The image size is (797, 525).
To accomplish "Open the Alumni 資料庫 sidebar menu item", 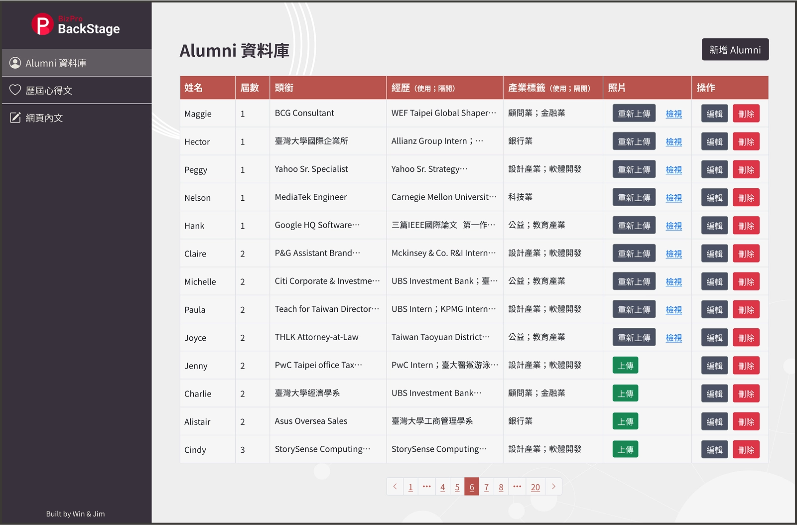I will tap(77, 63).
